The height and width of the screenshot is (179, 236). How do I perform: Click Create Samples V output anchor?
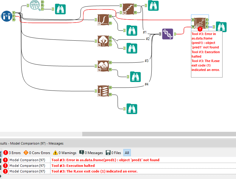pos(14,16)
